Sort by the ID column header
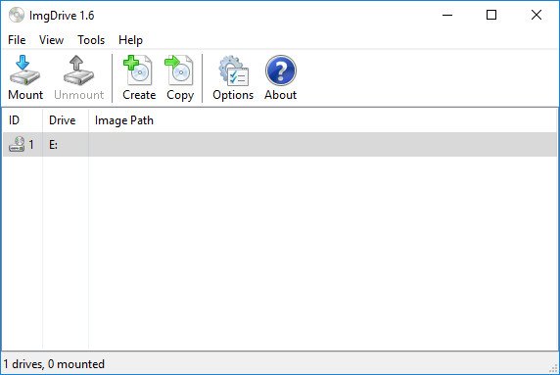This screenshot has width=560, height=375. pyautogui.click(x=23, y=120)
